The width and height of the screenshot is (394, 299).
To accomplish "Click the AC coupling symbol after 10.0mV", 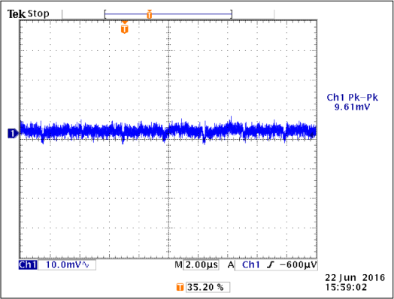I will click(85, 265).
